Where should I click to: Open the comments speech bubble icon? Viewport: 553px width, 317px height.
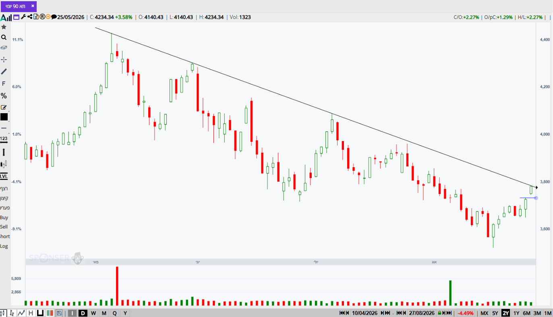pos(54,17)
